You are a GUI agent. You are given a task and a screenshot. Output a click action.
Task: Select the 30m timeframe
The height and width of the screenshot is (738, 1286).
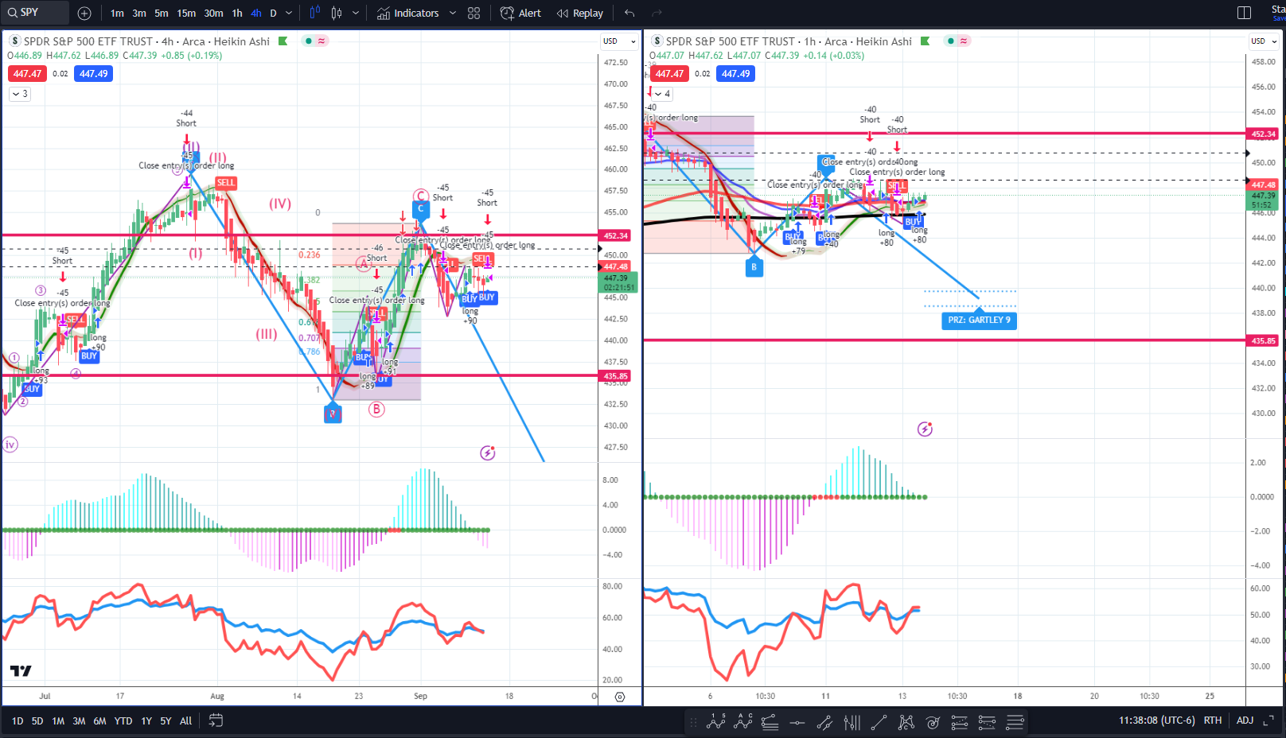coord(213,13)
